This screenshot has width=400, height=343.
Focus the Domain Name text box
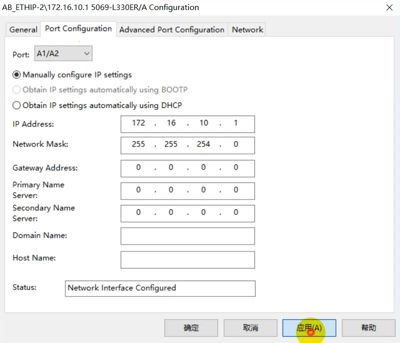click(x=188, y=236)
